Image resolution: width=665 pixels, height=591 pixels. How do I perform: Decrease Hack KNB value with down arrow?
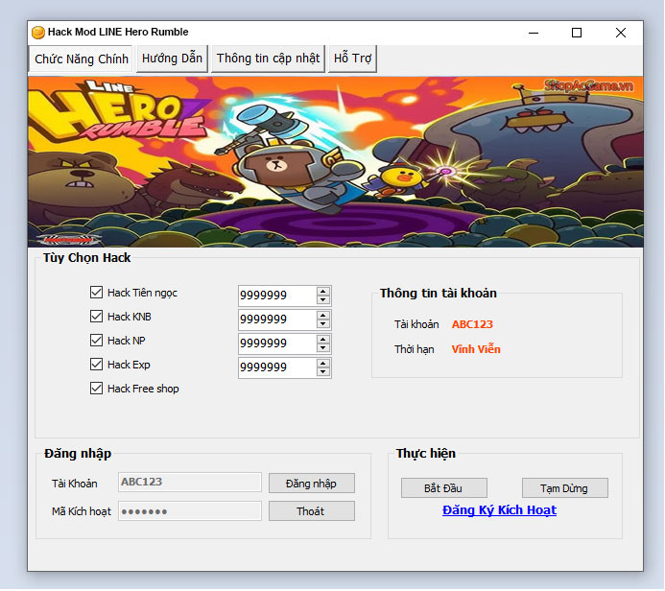tap(323, 324)
